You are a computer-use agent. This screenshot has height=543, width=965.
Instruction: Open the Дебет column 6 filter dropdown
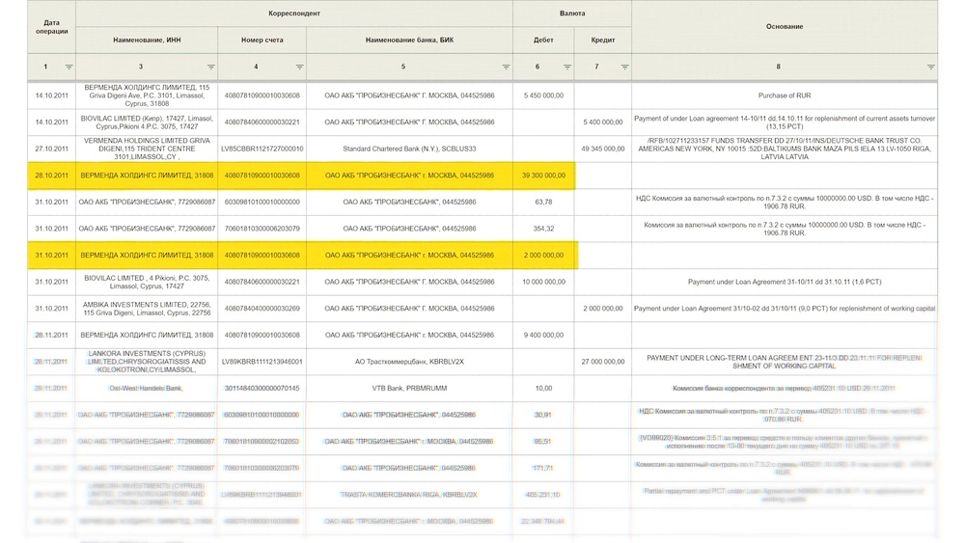pos(567,68)
